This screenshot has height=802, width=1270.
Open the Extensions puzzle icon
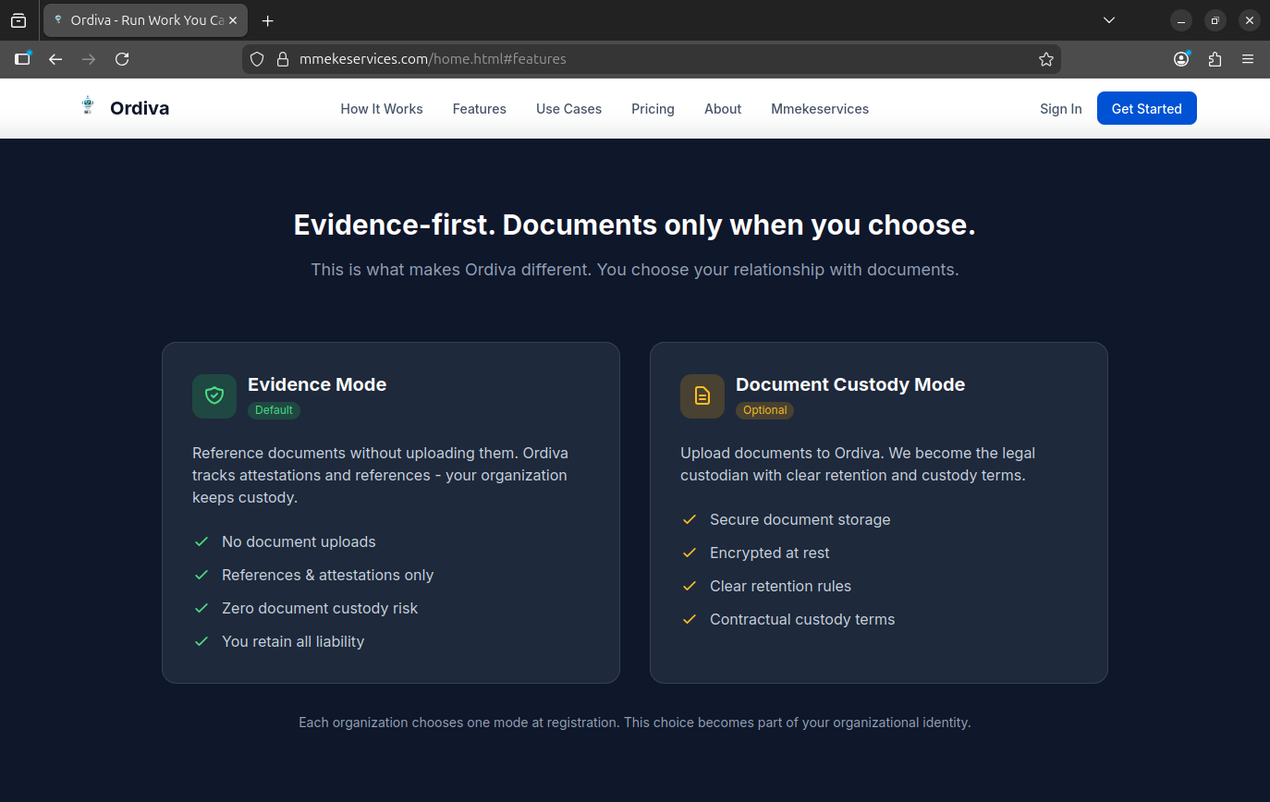tap(1215, 59)
